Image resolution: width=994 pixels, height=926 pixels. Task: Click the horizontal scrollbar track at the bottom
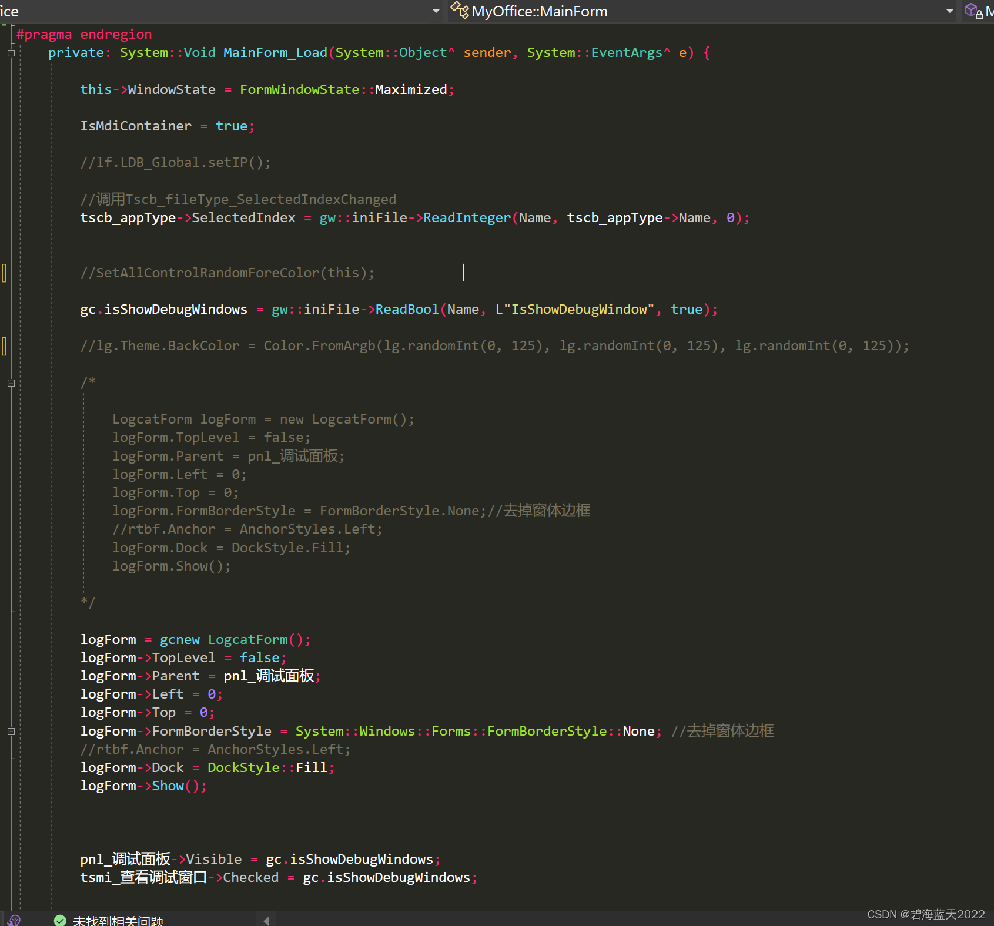(529, 922)
